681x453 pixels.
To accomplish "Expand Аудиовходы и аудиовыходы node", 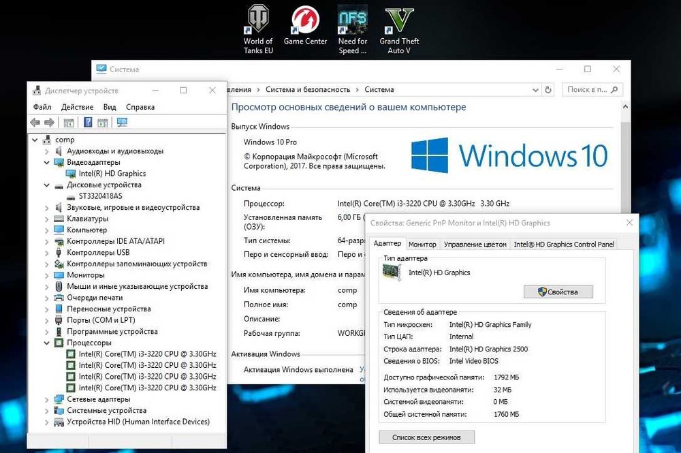I will coord(46,152).
